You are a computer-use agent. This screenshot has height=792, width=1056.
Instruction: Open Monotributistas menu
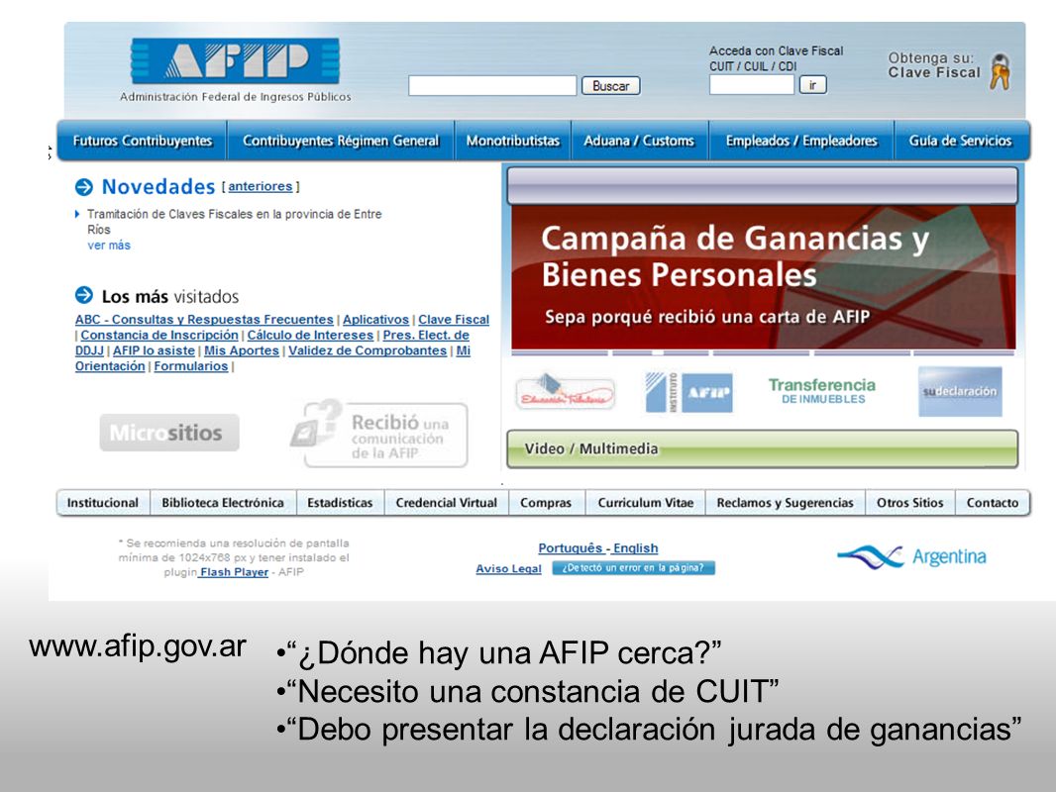[x=512, y=141]
